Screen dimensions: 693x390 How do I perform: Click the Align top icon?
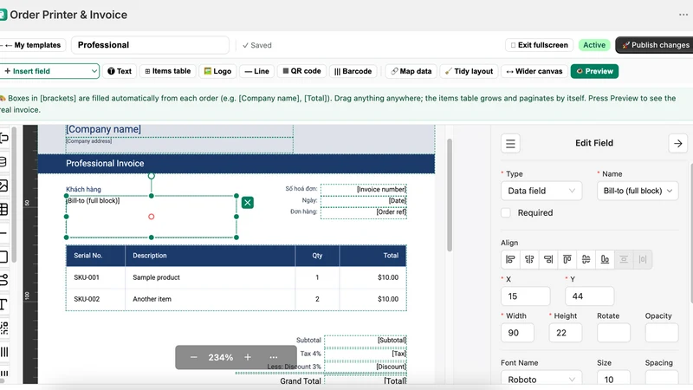(567, 259)
